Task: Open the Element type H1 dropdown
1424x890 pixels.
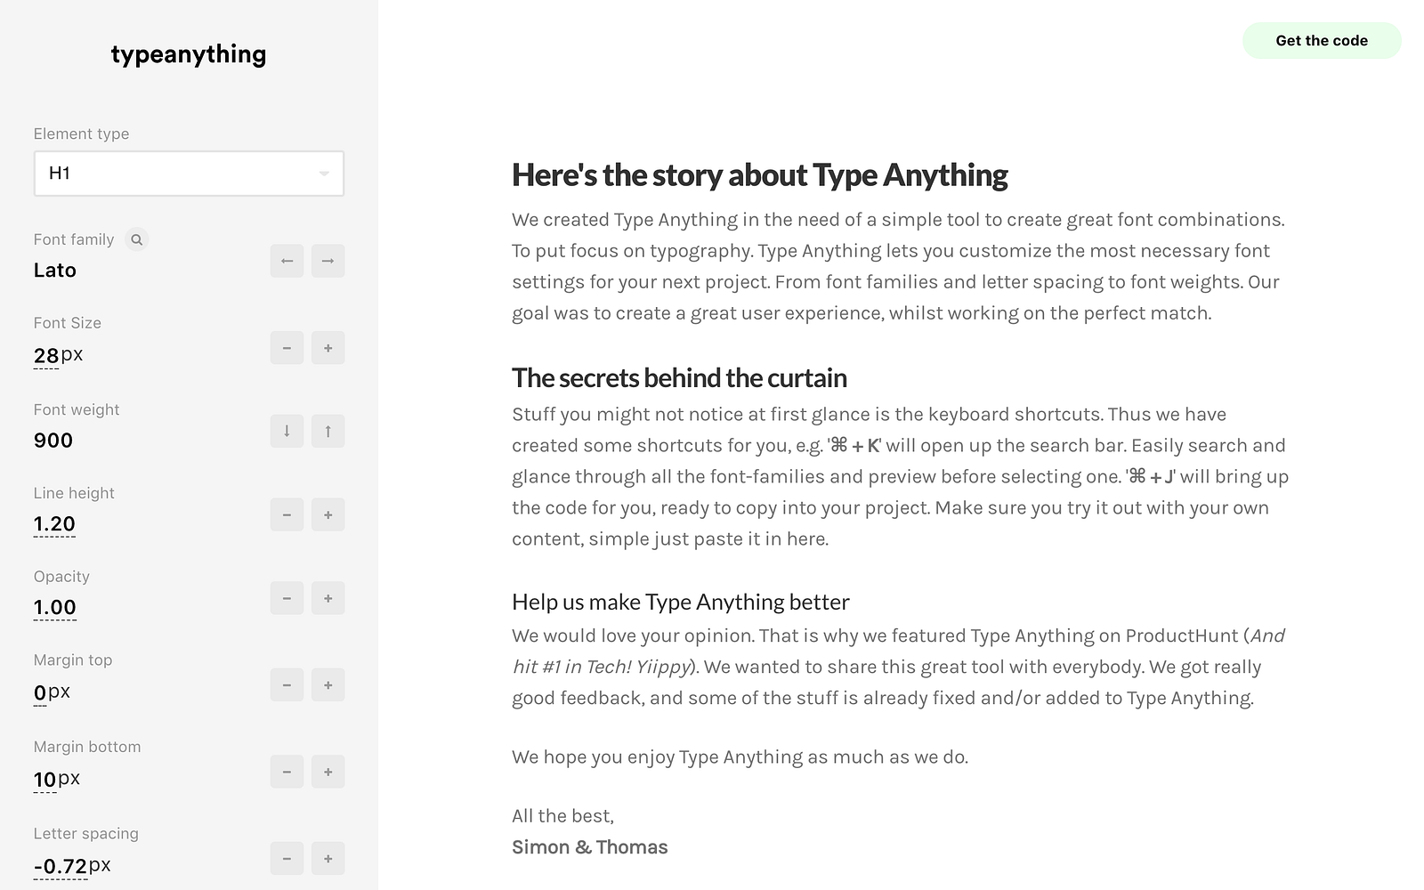Action: [189, 174]
